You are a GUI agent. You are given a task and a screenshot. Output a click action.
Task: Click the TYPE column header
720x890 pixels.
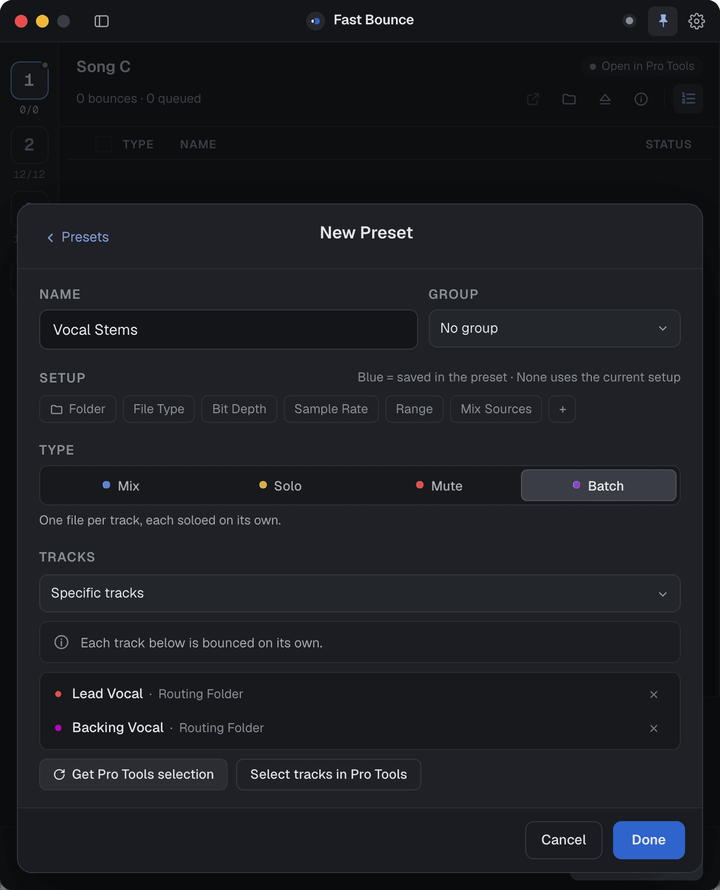[138, 145]
